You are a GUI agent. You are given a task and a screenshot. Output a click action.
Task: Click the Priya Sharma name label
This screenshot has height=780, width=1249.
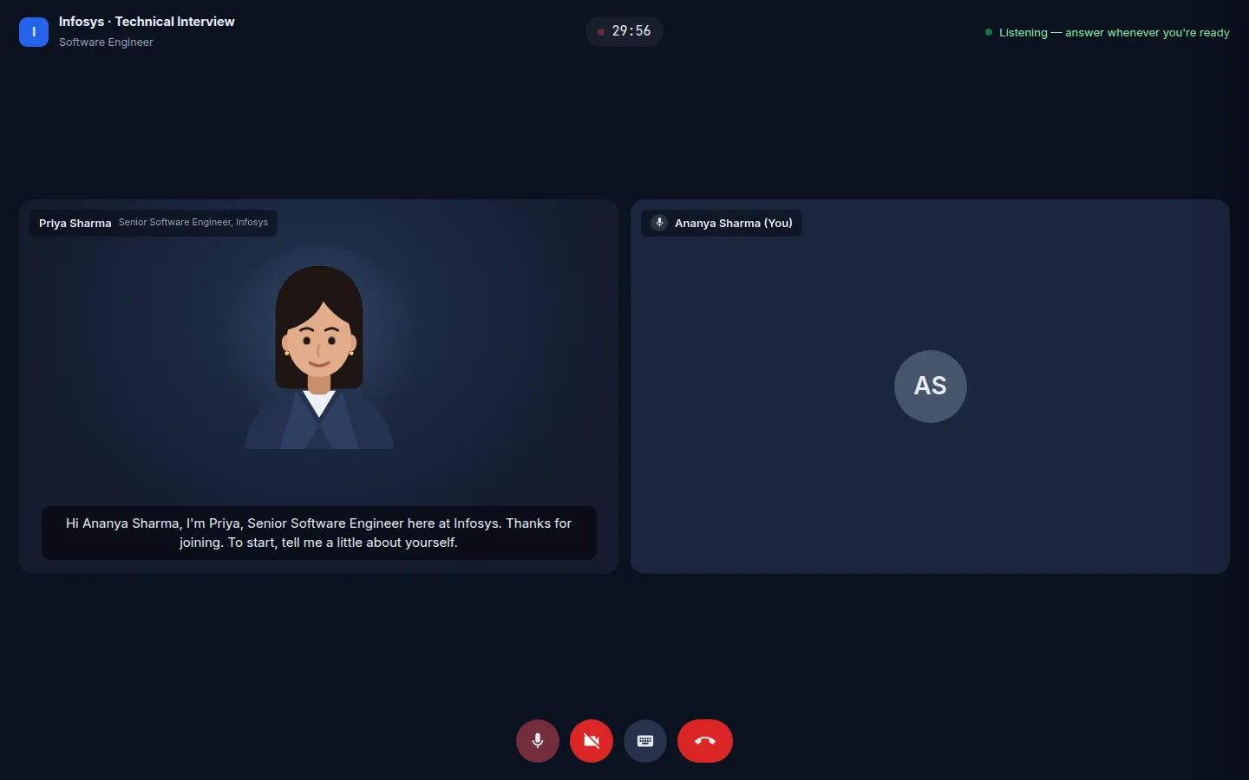pyautogui.click(x=75, y=223)
